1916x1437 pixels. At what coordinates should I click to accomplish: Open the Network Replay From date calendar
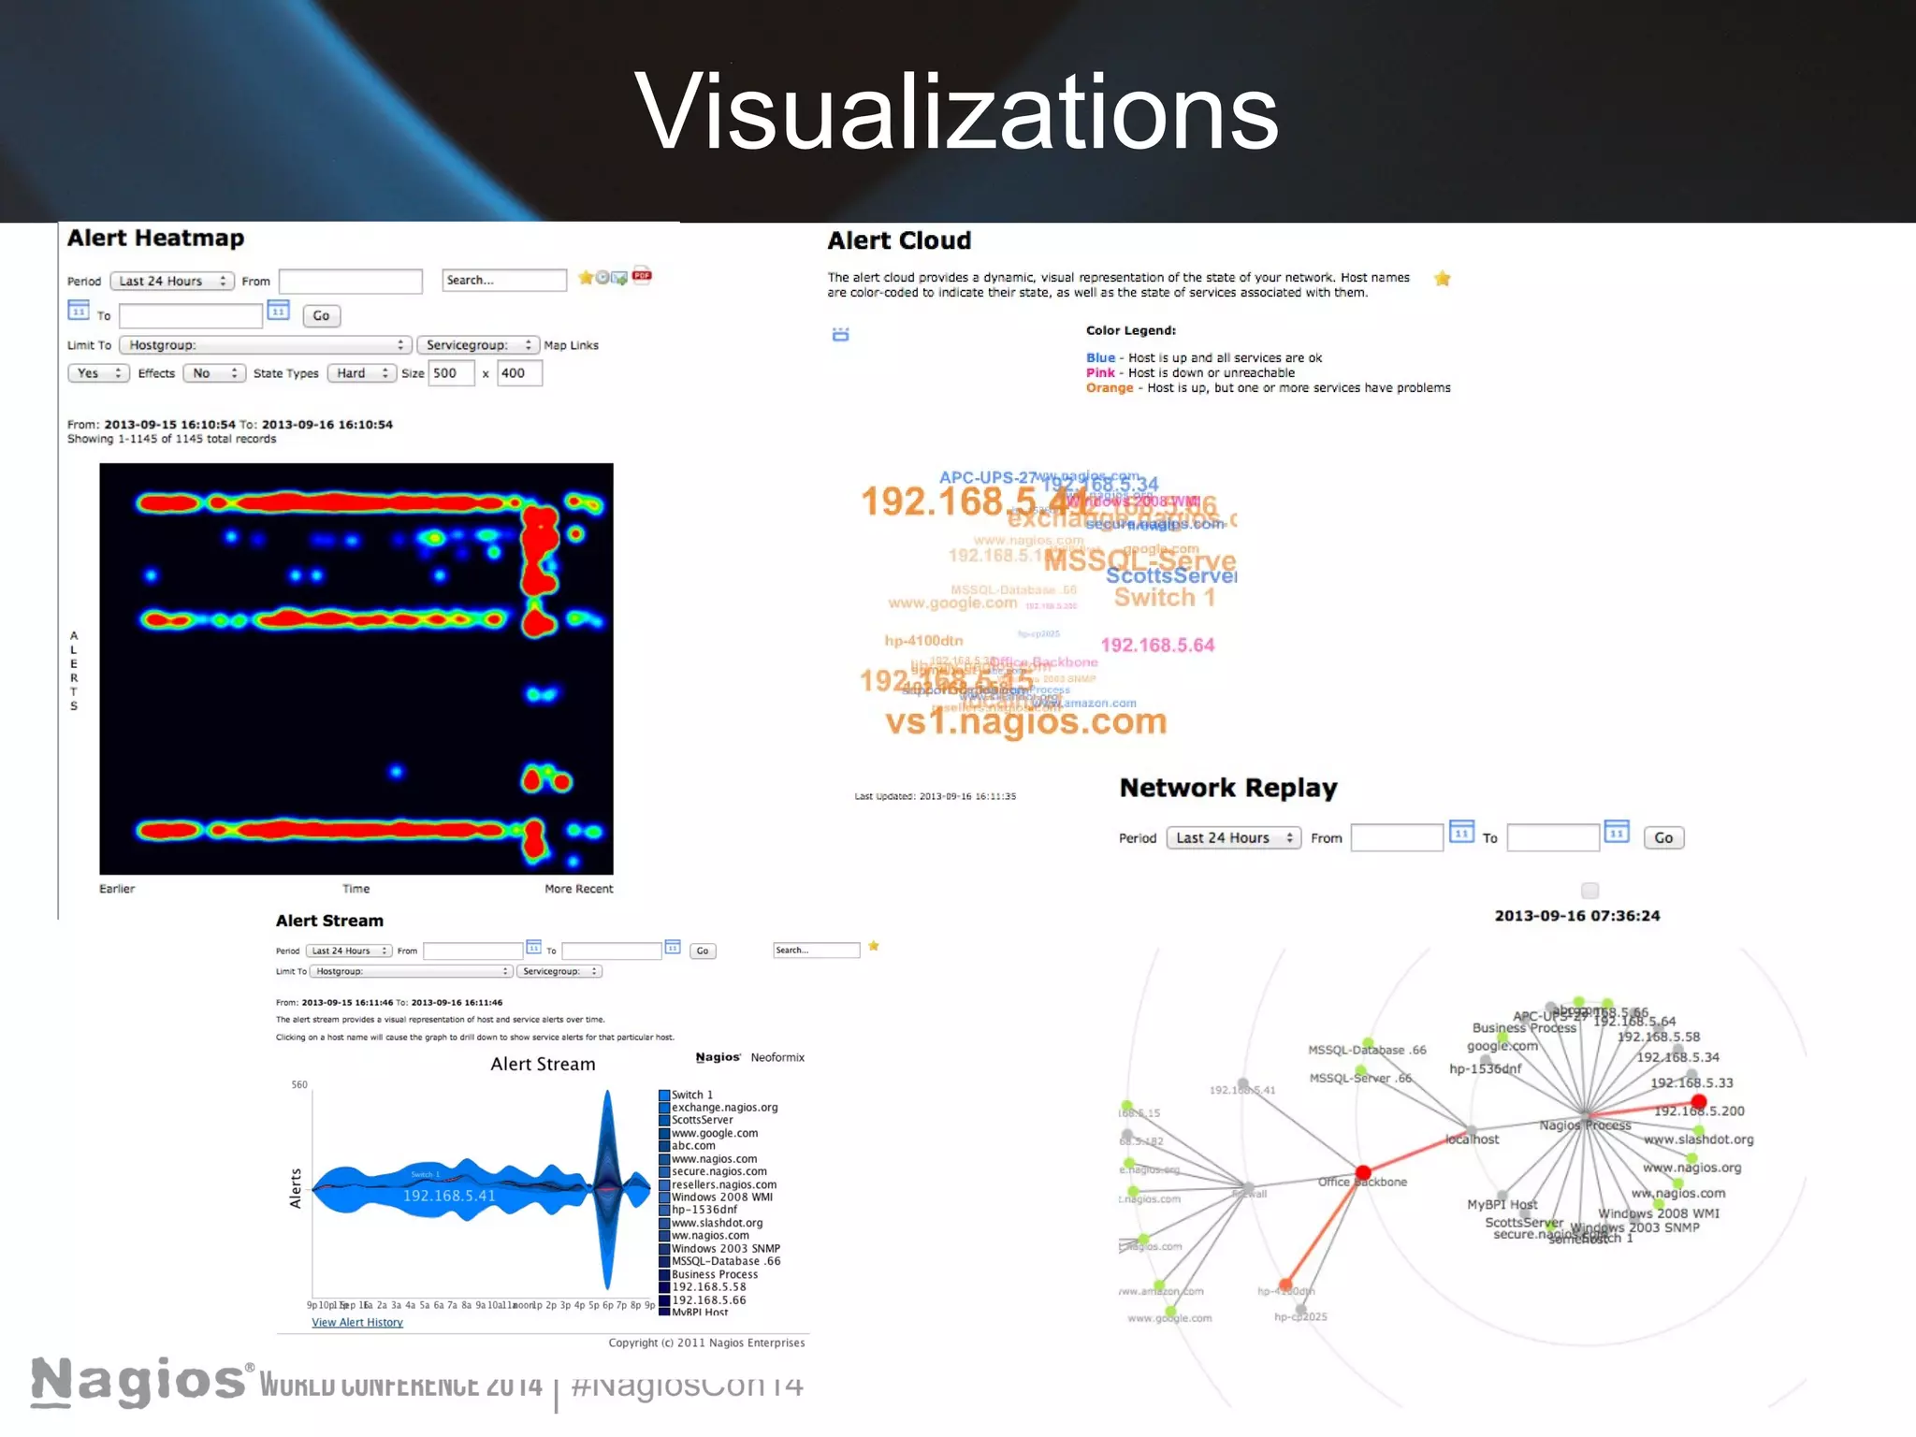pyautogui.click(x=1461, y=831)
